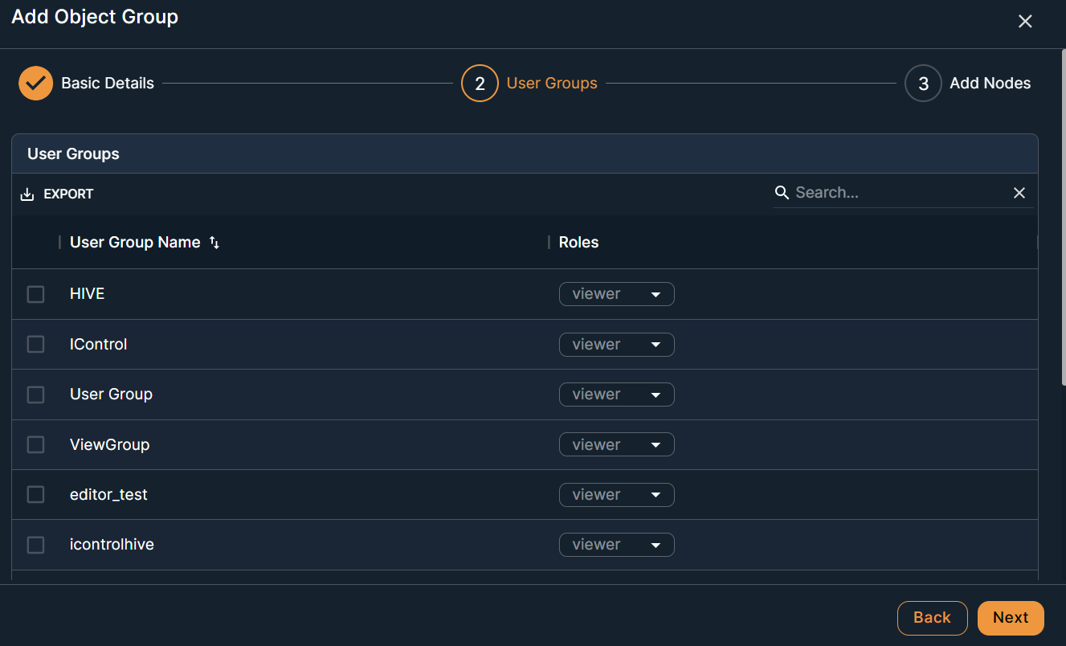
Task: Tick the editor_test group checkbox
Action: [x=36, y=495]
